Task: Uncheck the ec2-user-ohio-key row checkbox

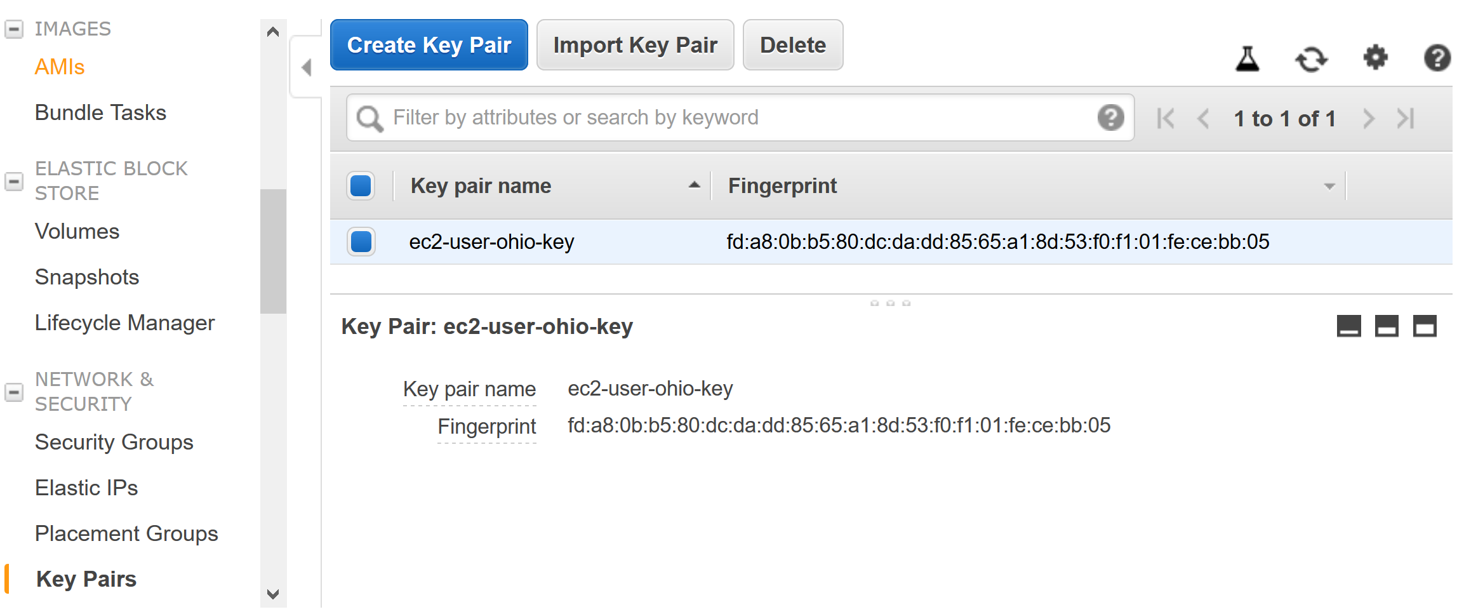Action: 361,242
